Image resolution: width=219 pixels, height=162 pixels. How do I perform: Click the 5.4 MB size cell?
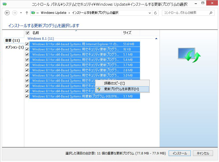coord(128,60)
